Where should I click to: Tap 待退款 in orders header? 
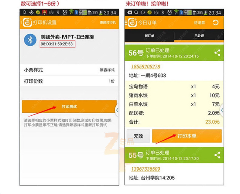(x=199, y=23)
